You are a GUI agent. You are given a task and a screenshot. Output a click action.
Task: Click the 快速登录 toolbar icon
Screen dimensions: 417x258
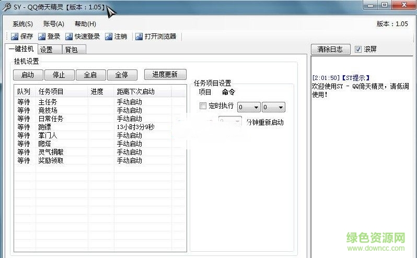click(69, 37)
